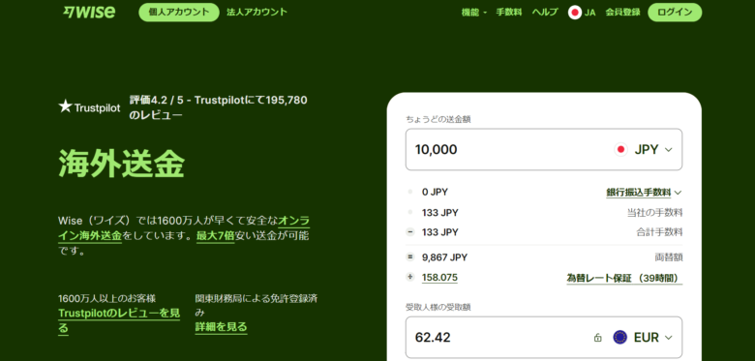
Task: Click the 詳細を見る link
Action: [221, 327]
